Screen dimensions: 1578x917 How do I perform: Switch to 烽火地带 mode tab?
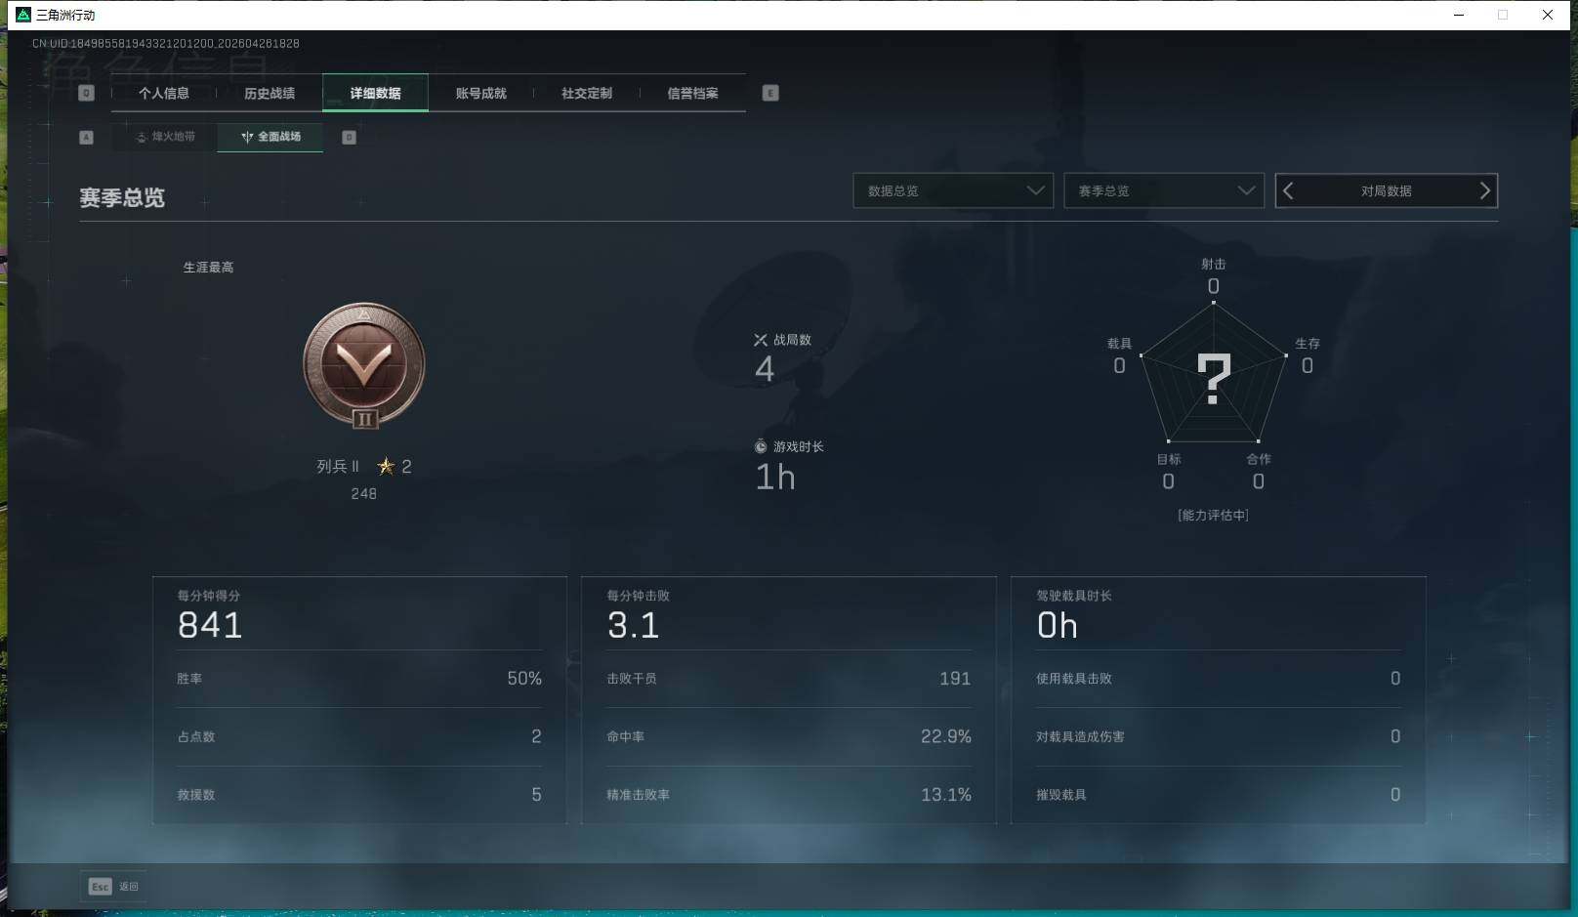click(165, 137)
